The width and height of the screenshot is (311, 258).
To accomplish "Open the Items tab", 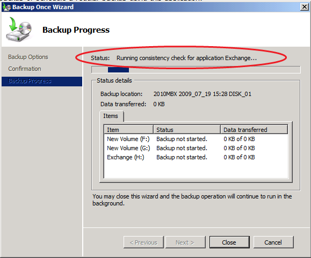I will pos(111,116).
